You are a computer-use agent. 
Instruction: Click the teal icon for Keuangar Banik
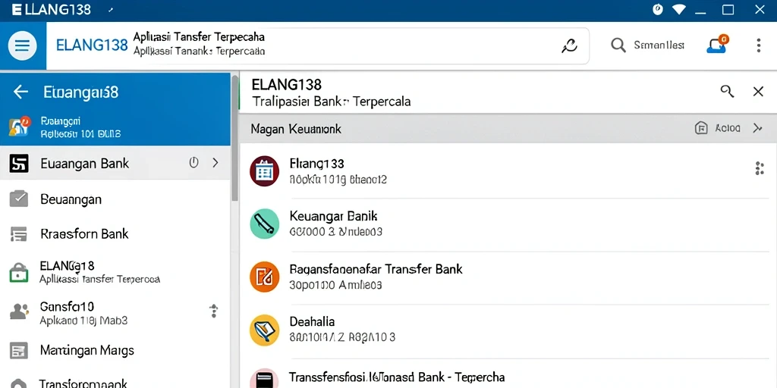click(x=264, y=224)
